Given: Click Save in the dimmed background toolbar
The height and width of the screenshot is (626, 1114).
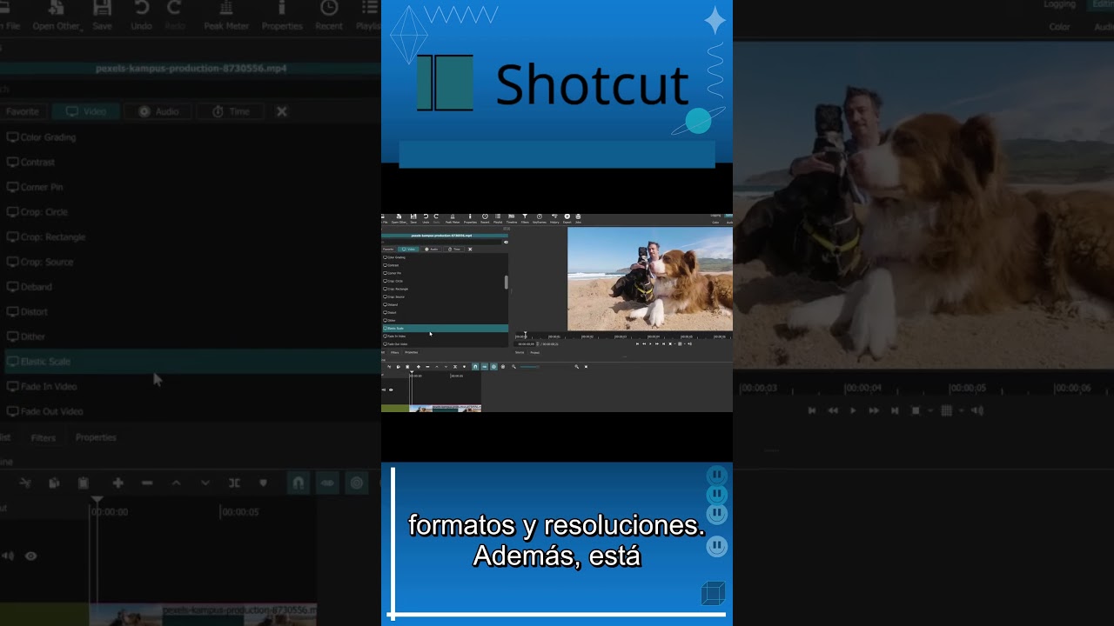Looking at the screenshot, I should pyautogui.click(x=102, y=16).
